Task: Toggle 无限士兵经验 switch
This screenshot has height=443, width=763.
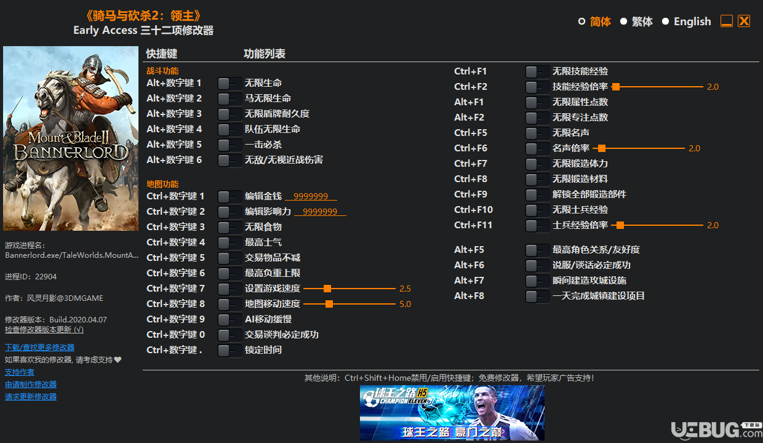Action: click(537, 210)
